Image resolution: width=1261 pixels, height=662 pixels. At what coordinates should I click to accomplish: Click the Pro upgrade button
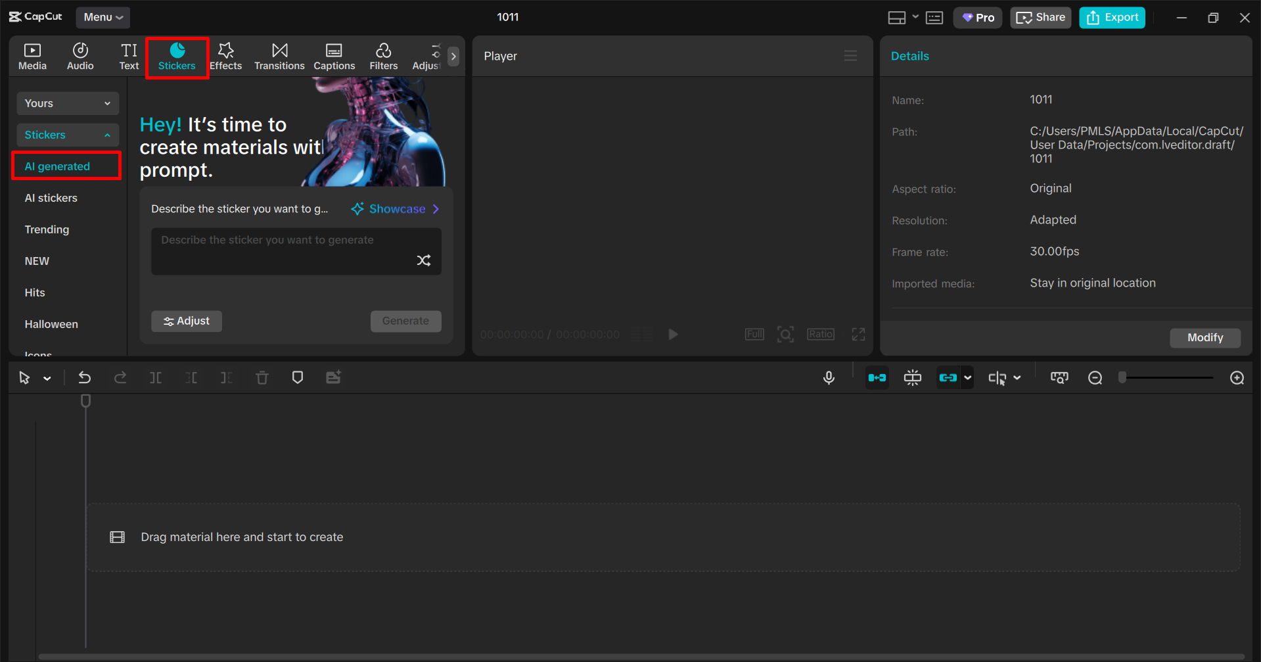pyautogui.click(x=978, y=18)
